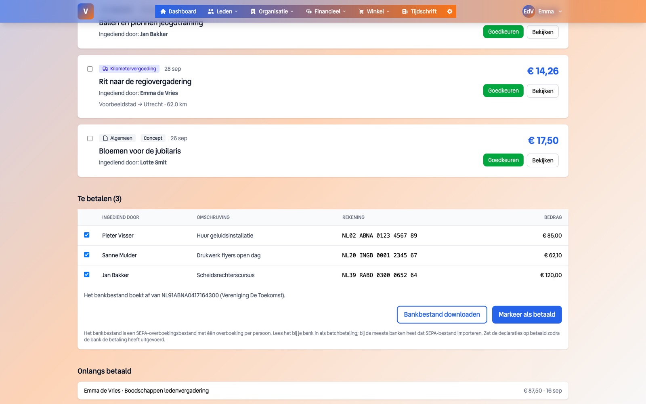Image resolution: width=646 pixels, height=404 pixels.
Task: Click the € 85,00 amount cell
Action: (552, 236)
